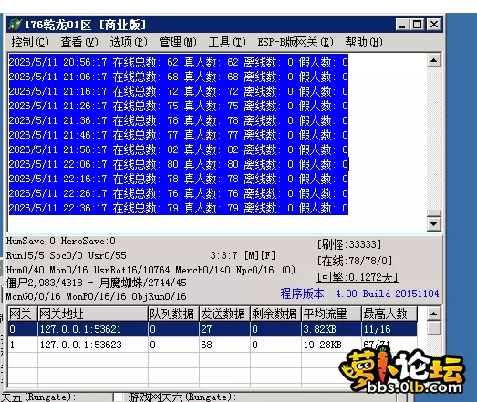The width and height of the screenshot is (477, 402).
Task: Click the app icon in the title bar
Action: click(16, 25)
